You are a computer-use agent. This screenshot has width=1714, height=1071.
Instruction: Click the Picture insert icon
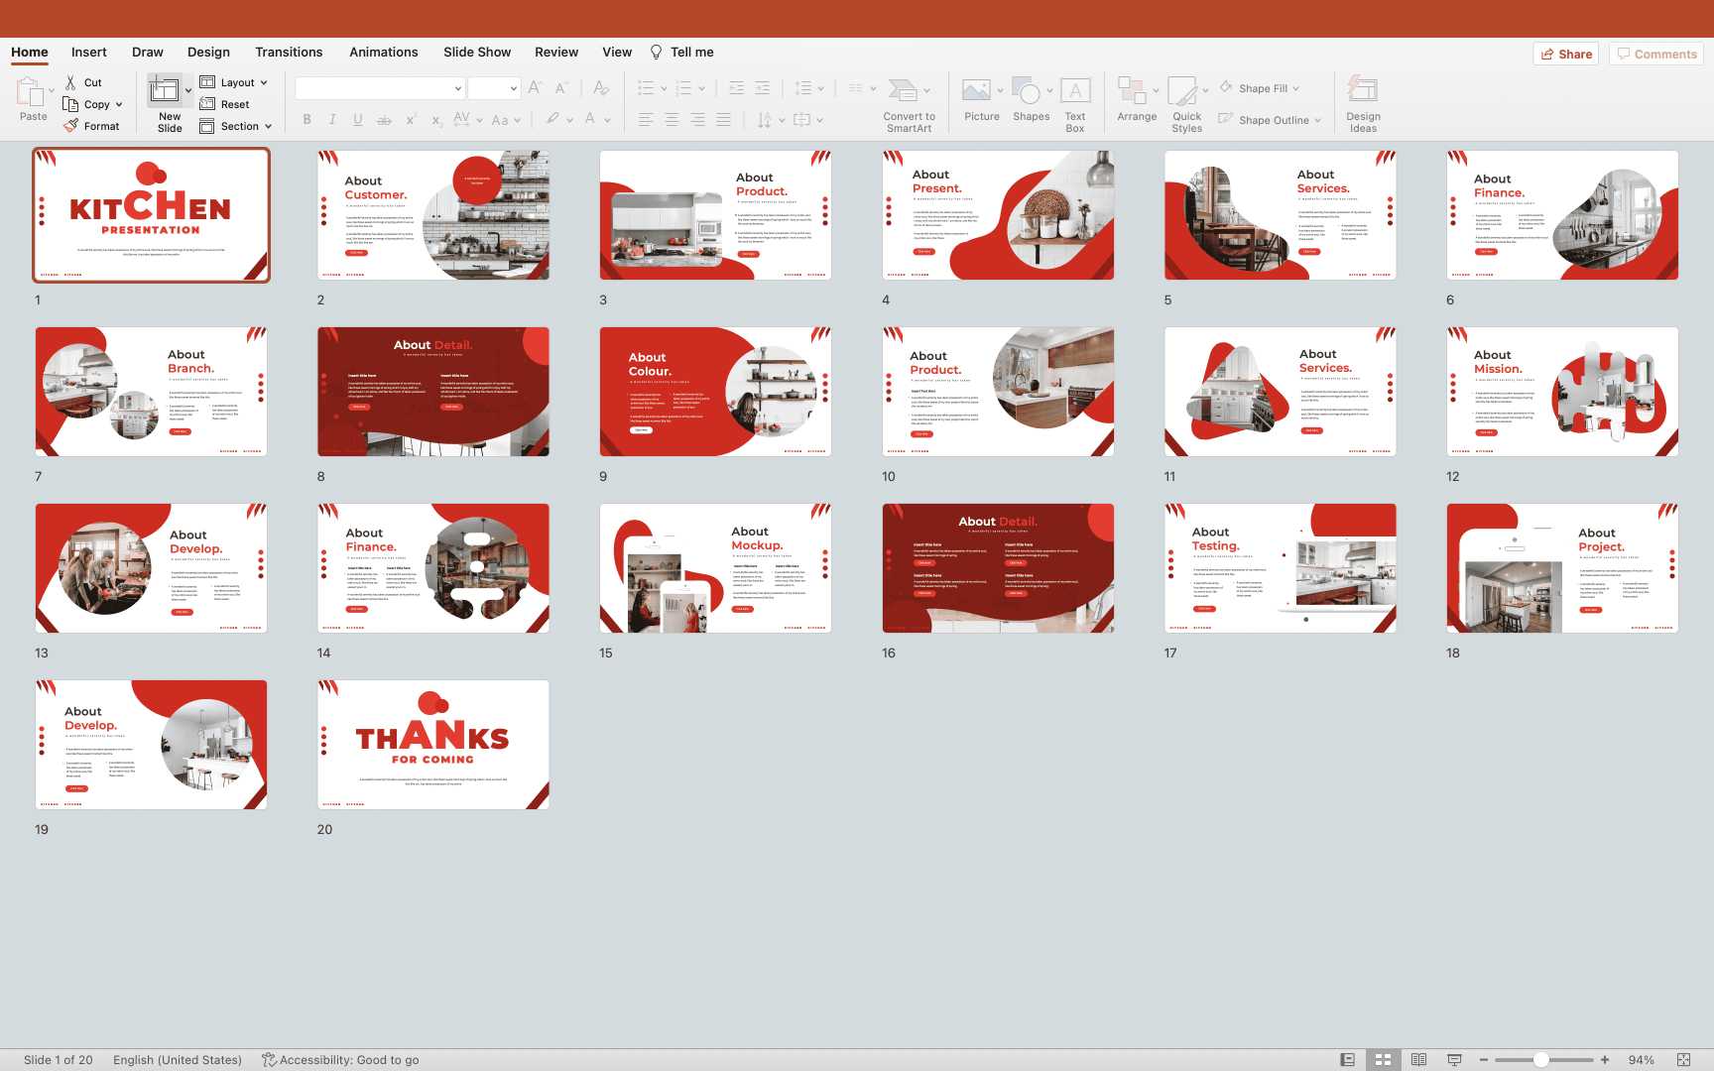(976, 91)
